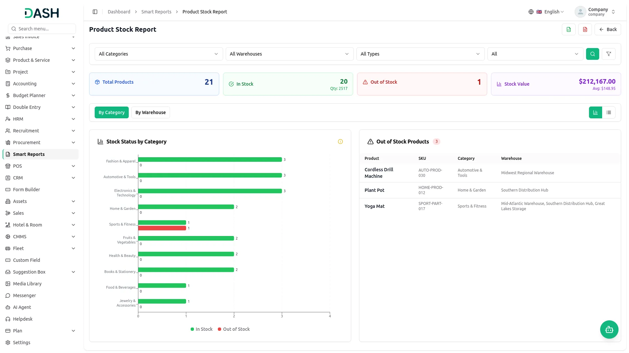Open the AI chatbot floating button
629x353 pixels.
[x=609, y=329]
